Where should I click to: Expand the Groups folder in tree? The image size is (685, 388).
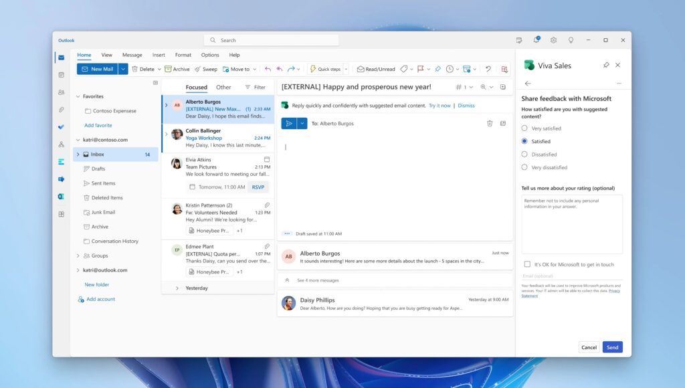[x=78, y=256]
